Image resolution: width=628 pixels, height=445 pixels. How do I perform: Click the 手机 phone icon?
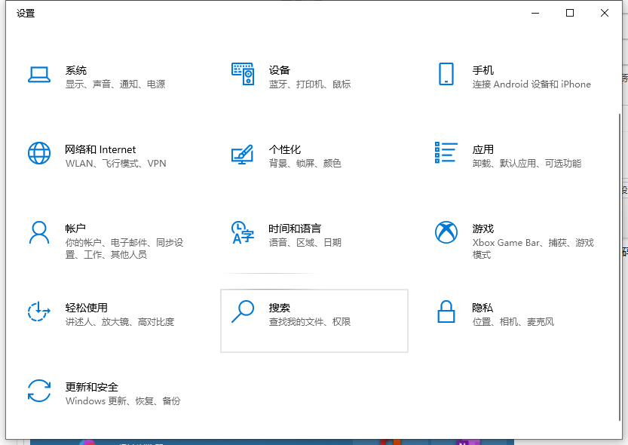click(x=446, y=75)
